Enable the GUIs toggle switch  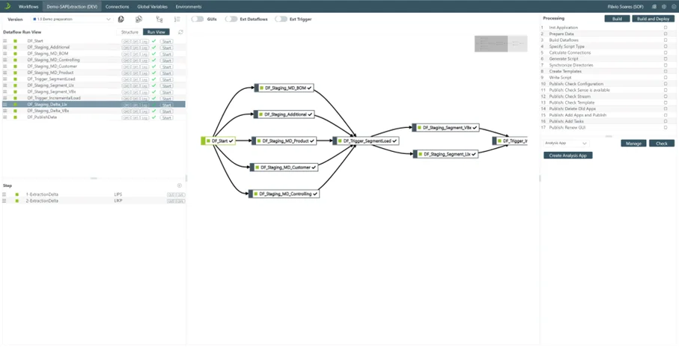pyautogui.click(x=198, y=19)
